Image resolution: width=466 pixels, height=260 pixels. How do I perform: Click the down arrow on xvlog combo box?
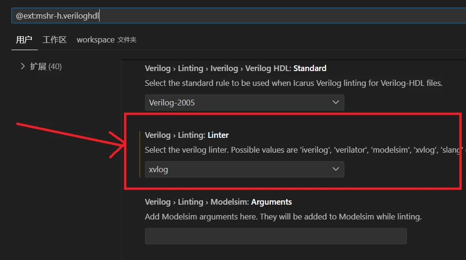335,169
